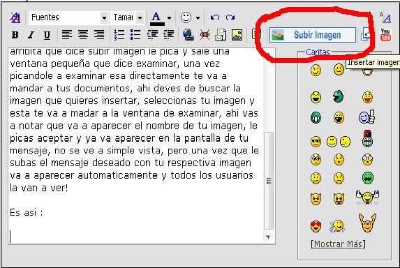Insert the sunglasses cool smiley

pyautogui.click(x=316, y=142)
